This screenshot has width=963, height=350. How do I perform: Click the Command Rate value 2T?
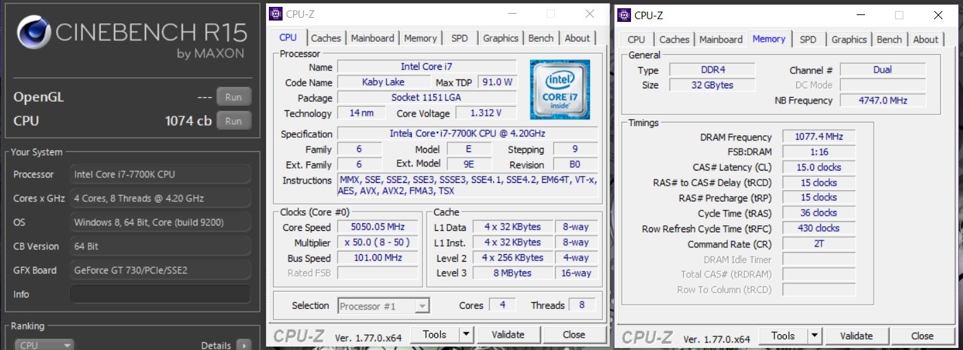pos(819,243)
